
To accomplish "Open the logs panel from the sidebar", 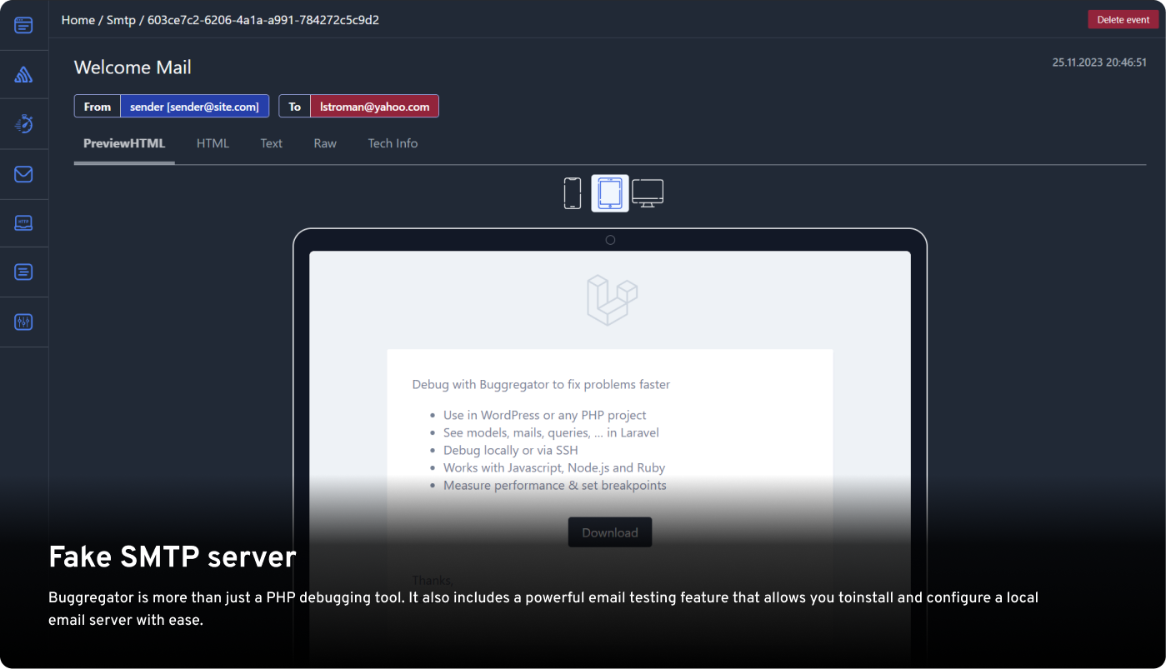I will click(x=24, y=272).
